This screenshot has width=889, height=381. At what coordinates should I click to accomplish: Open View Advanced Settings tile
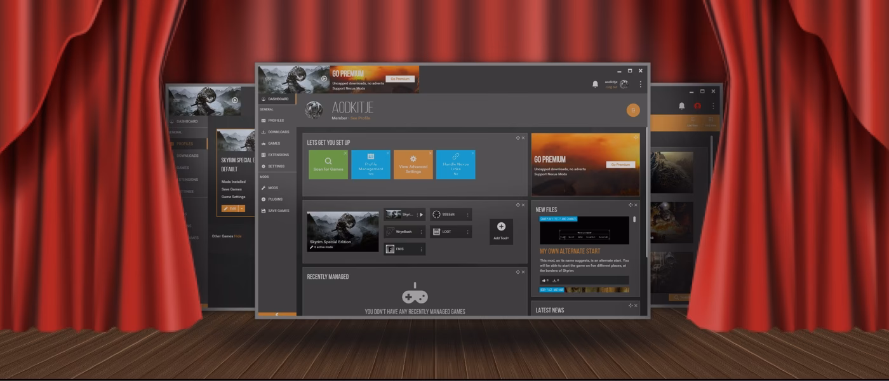413,164
